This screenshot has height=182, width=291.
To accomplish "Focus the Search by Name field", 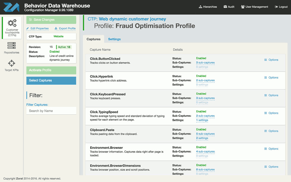I will click(x=51, y=111).
